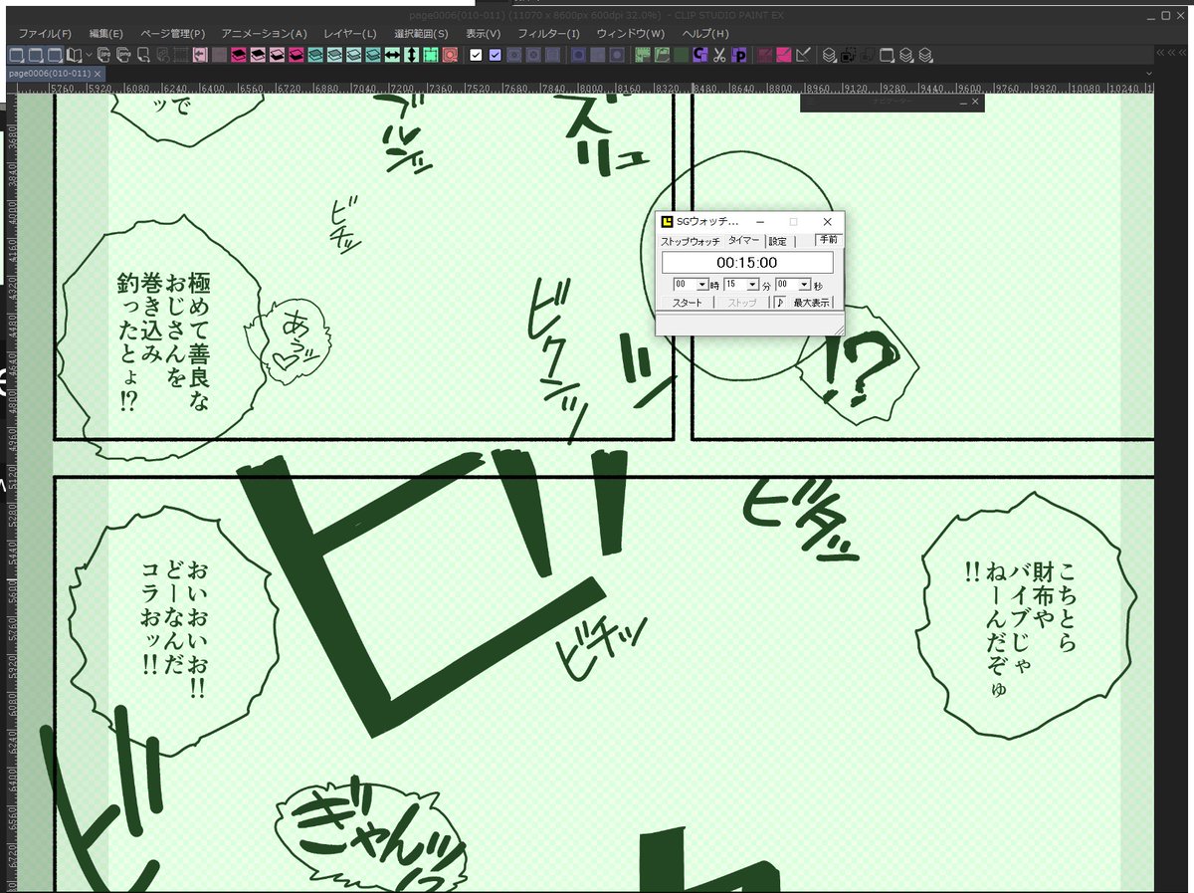Viewport: 1194px width, 893px height.
Task: Open the minutes dropdown showing 15
Action: pyautogui.click(x=751, y=285)
